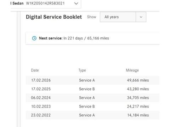Screen dimensions: 170x127
Task: Open the 17.02.2026 Service A entry
Action: [92, 80]
